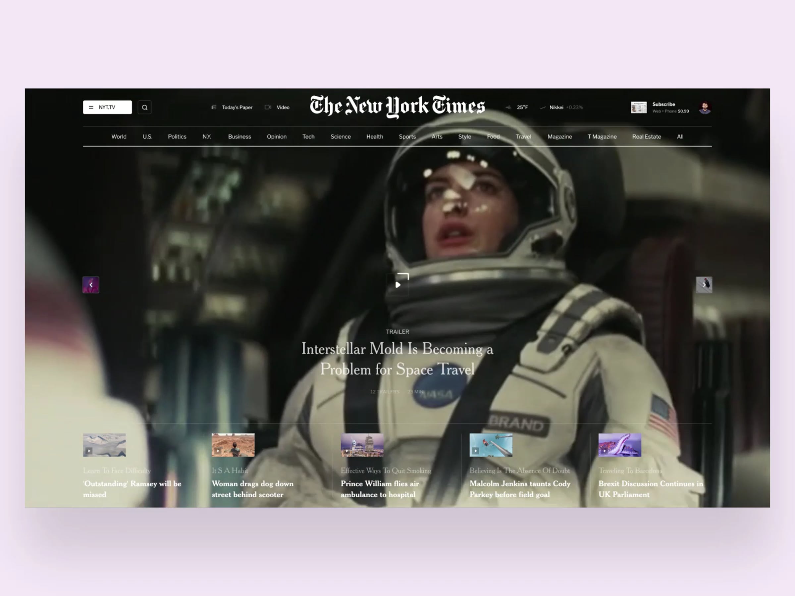The width and height of the screenshot is (795, 596).
Task: Click the Today's Paper link
Action: tap(237, 107)
